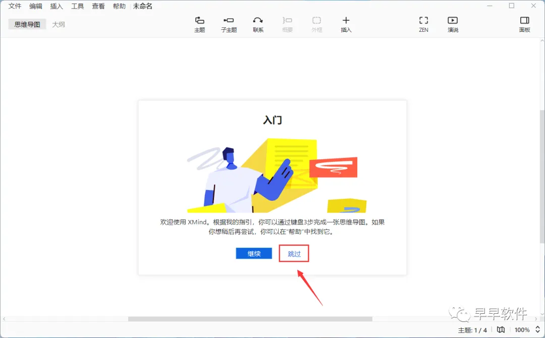Open the 编辑 menu
This screenshot has width=545, height=338.
tap(35, 6)
